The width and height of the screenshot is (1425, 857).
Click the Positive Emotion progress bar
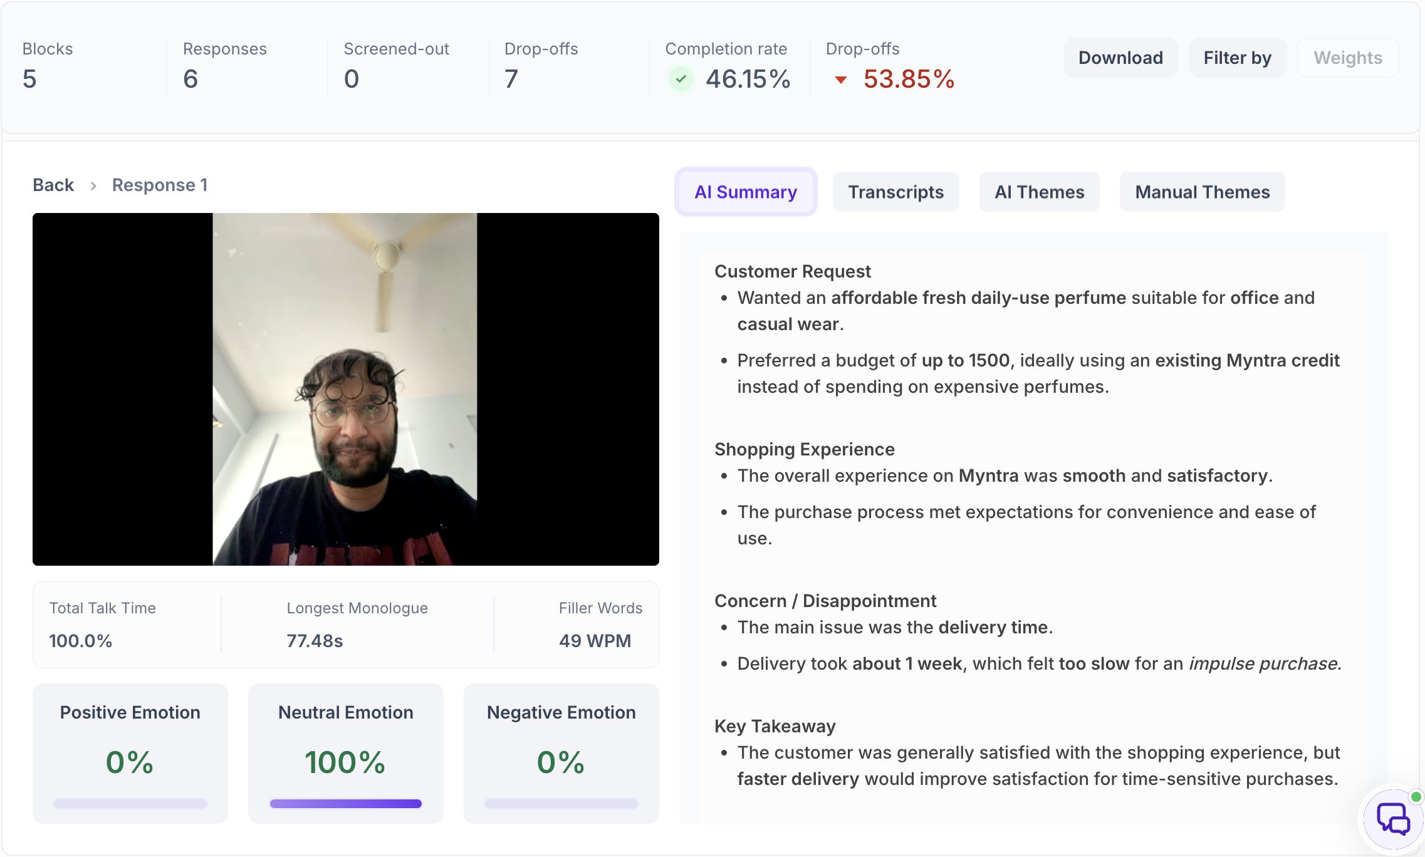130,804
